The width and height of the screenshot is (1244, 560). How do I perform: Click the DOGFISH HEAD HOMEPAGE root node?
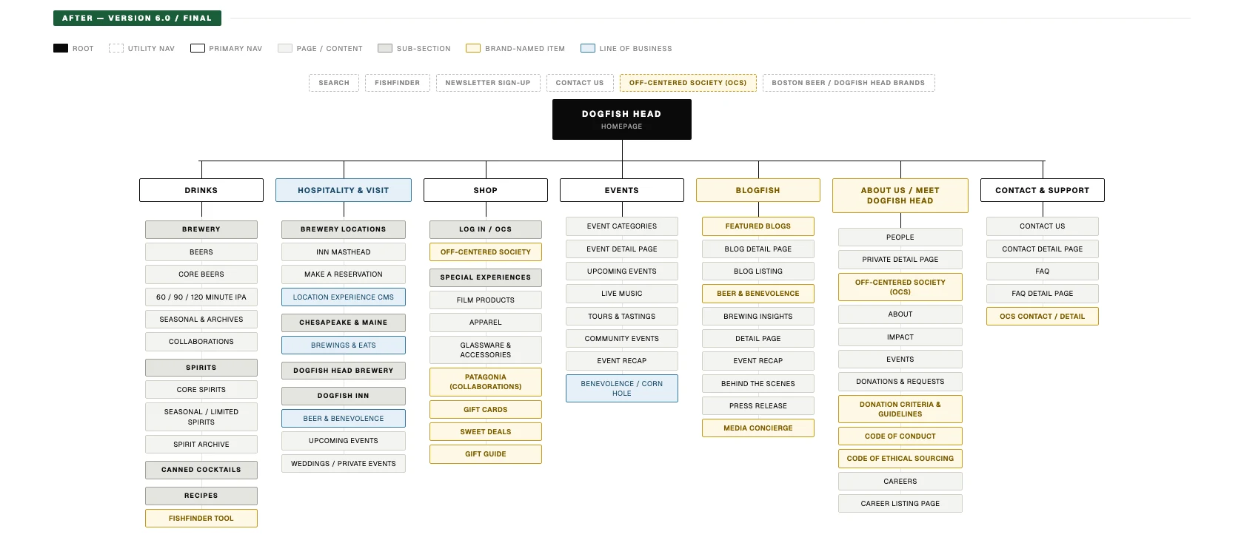[x=622, y=119]
